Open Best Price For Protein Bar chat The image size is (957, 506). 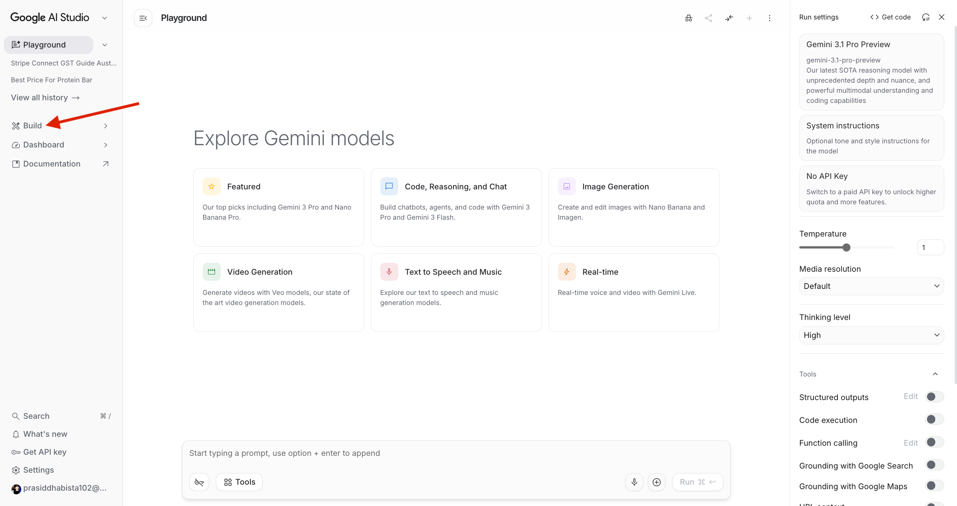pos(52,80)
